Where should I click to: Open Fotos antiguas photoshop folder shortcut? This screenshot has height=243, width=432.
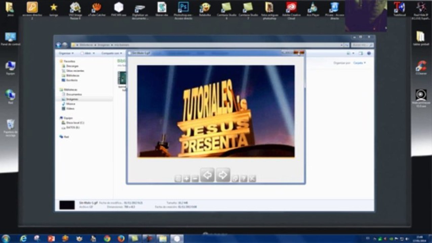[269, 10]
